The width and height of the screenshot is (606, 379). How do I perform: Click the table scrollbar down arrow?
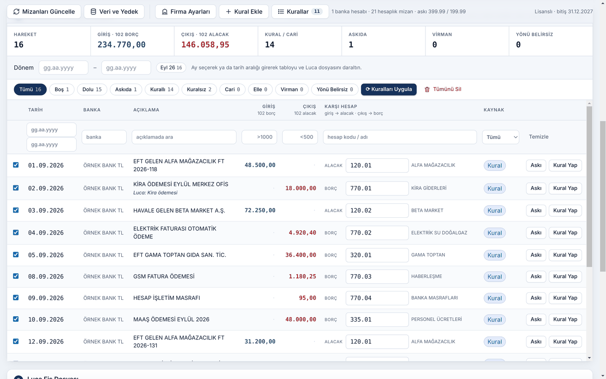click(x=589, y=358)
